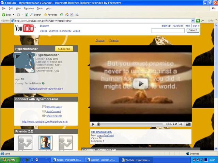Play video with large center play button
Viewport: 218px width, 163px height.
(x=141, y=84)
